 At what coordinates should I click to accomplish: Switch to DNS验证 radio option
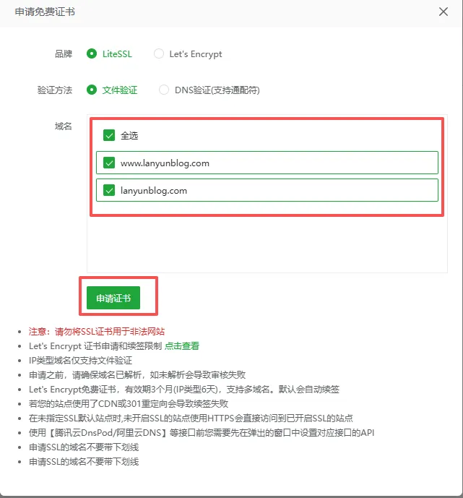(164, 90)
